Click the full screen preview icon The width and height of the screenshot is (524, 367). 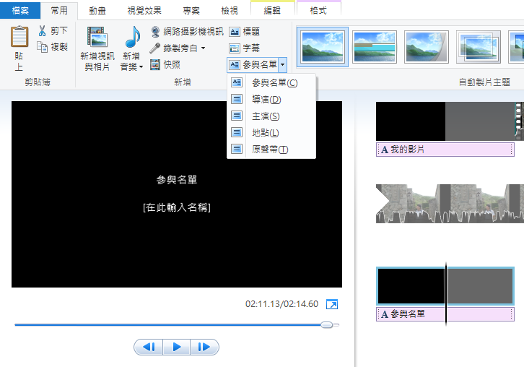point(332,304)
